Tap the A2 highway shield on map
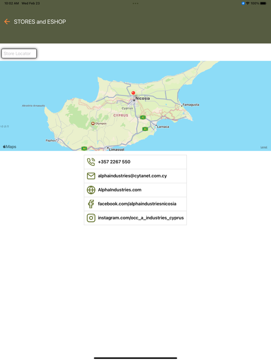 143,118
